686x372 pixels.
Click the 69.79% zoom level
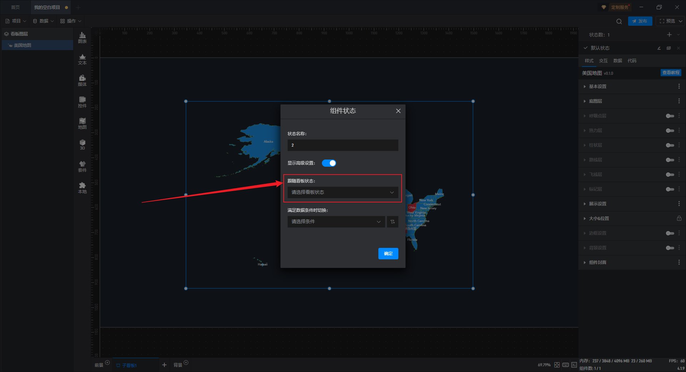[x=544, y=365]
